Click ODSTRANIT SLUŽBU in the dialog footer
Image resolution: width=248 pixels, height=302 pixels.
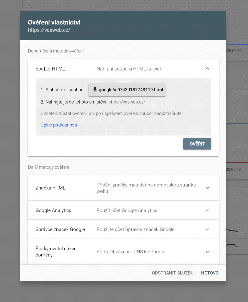[x=173, y=273]
